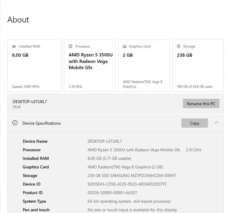Select the 8.00 GB Installed RAM card
Image resolution: width=228 pixels, height=213 pixels.
pyautogui.click(x=35, y=66)
